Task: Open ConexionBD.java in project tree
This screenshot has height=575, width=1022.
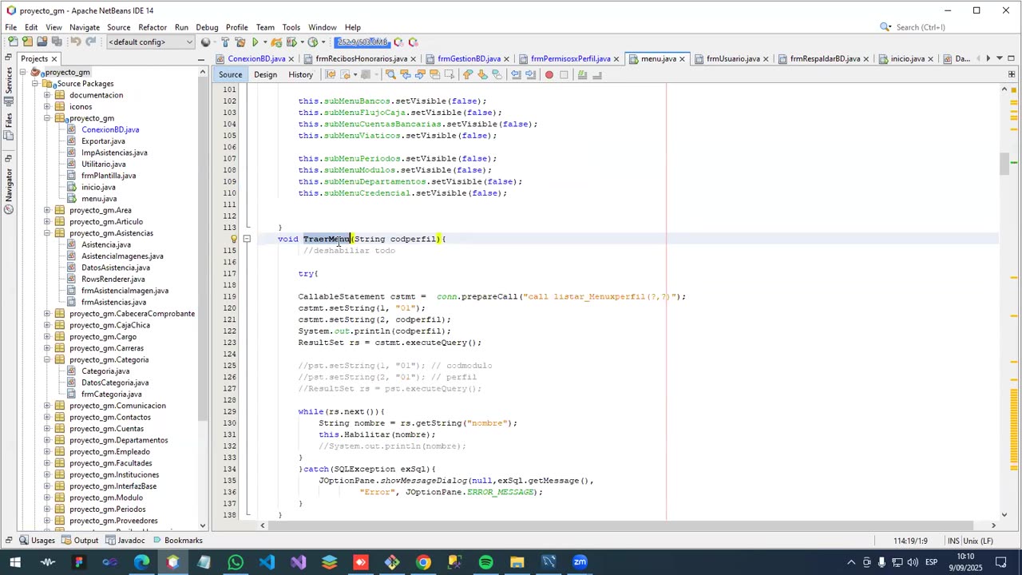Action: point(110,129)
